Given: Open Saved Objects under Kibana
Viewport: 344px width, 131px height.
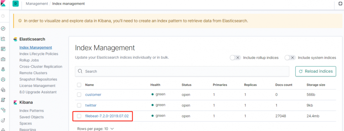Looking at the screenshot, I should pos(32,117).
